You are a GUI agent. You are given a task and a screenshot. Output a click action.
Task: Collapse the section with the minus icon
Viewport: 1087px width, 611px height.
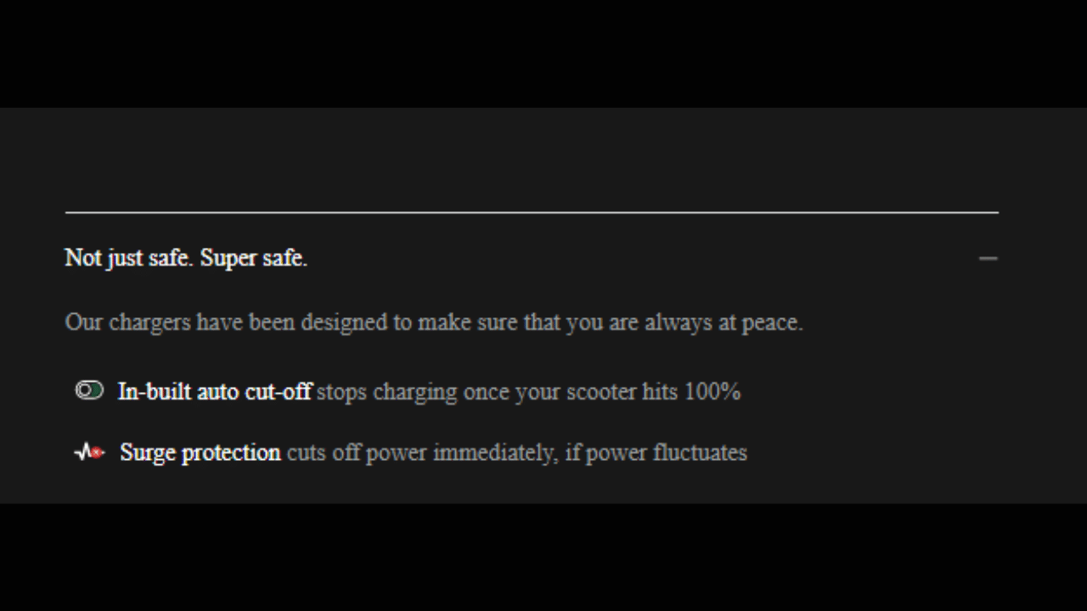pyautogui.click(x=988, y=258)
